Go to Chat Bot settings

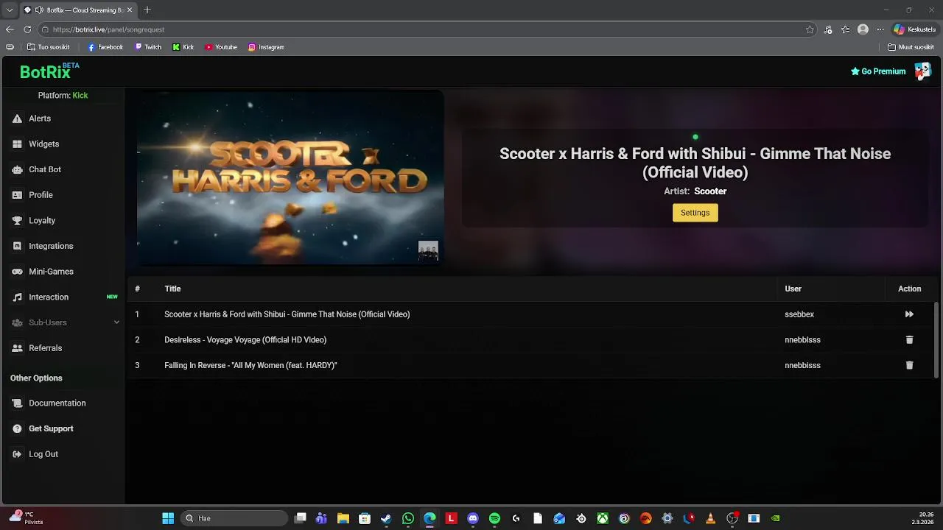click(x=44, y=169)
